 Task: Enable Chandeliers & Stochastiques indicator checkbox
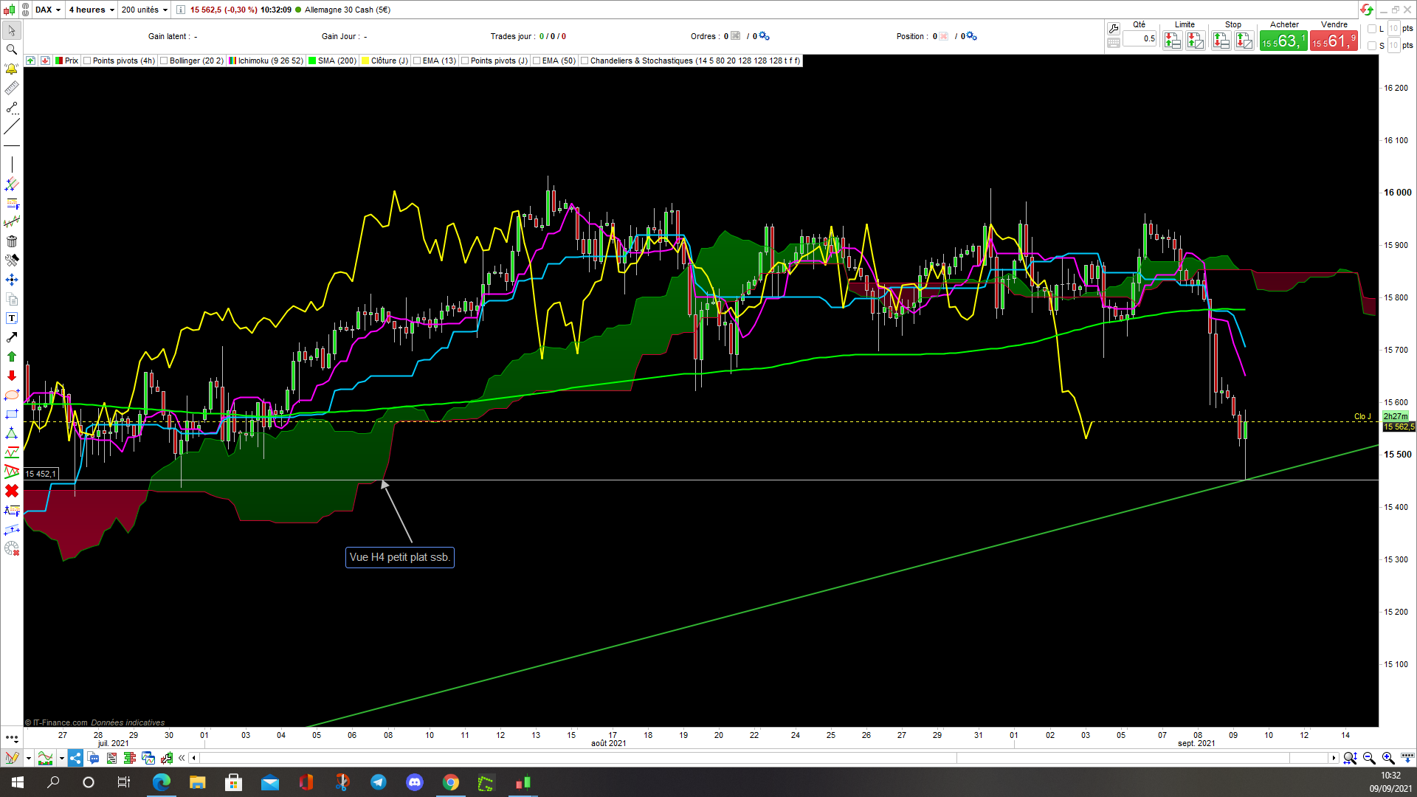click(x=585, y=61)
